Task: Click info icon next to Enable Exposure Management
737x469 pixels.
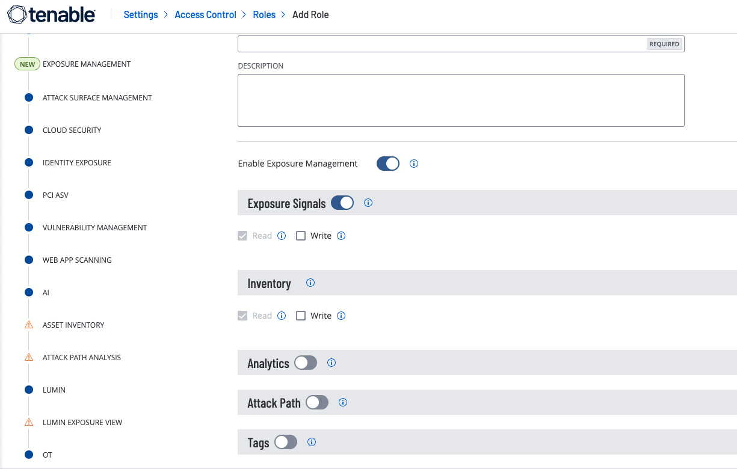Action: pos(414,164)
